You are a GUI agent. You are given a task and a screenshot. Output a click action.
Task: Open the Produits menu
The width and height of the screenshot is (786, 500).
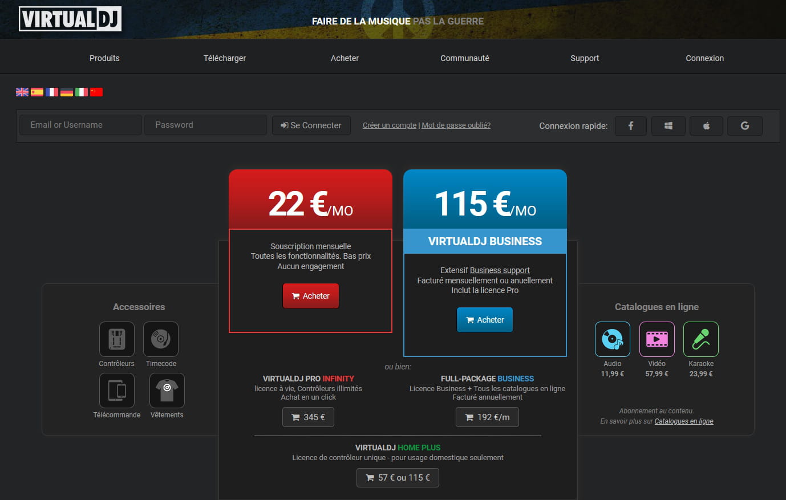104,58
